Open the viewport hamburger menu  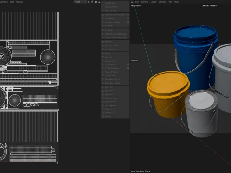tap(132, 2)
